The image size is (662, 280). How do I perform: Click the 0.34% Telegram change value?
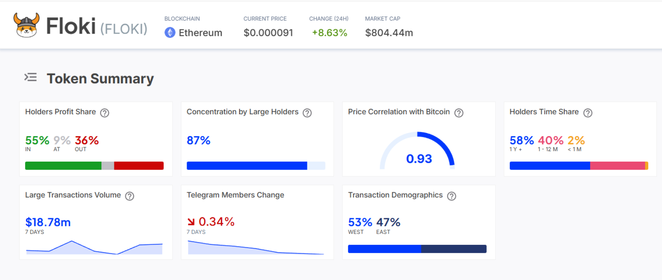pyautogui.click(x=216, y=222)
